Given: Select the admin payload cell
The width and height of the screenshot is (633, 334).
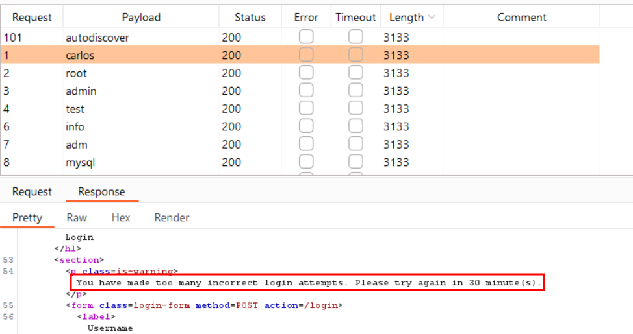Looking at the screenshot, I should (x=141, y=91).
